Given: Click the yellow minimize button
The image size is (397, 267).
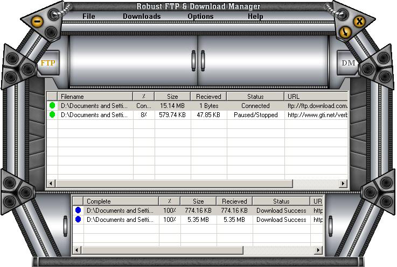Looking at the screenshot, I should point(38,21).
